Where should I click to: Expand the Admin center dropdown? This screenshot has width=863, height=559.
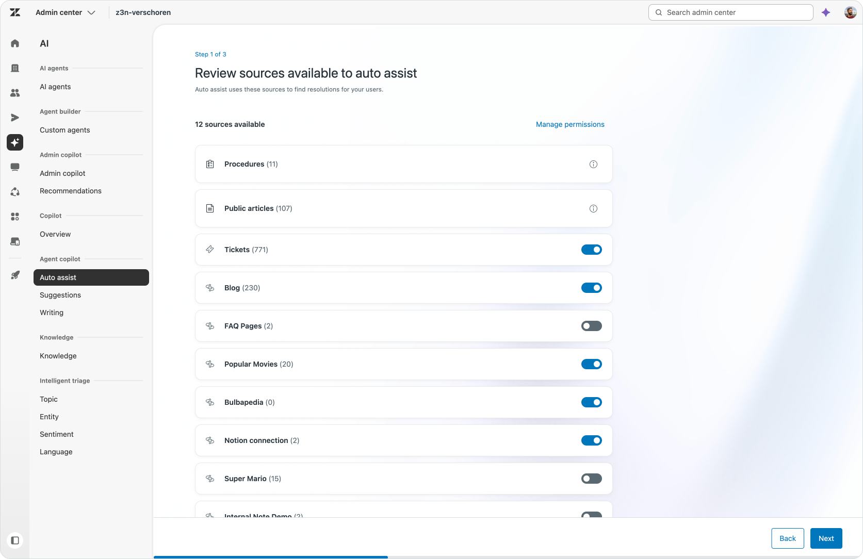pyautogui.click(x=65, y=12)
